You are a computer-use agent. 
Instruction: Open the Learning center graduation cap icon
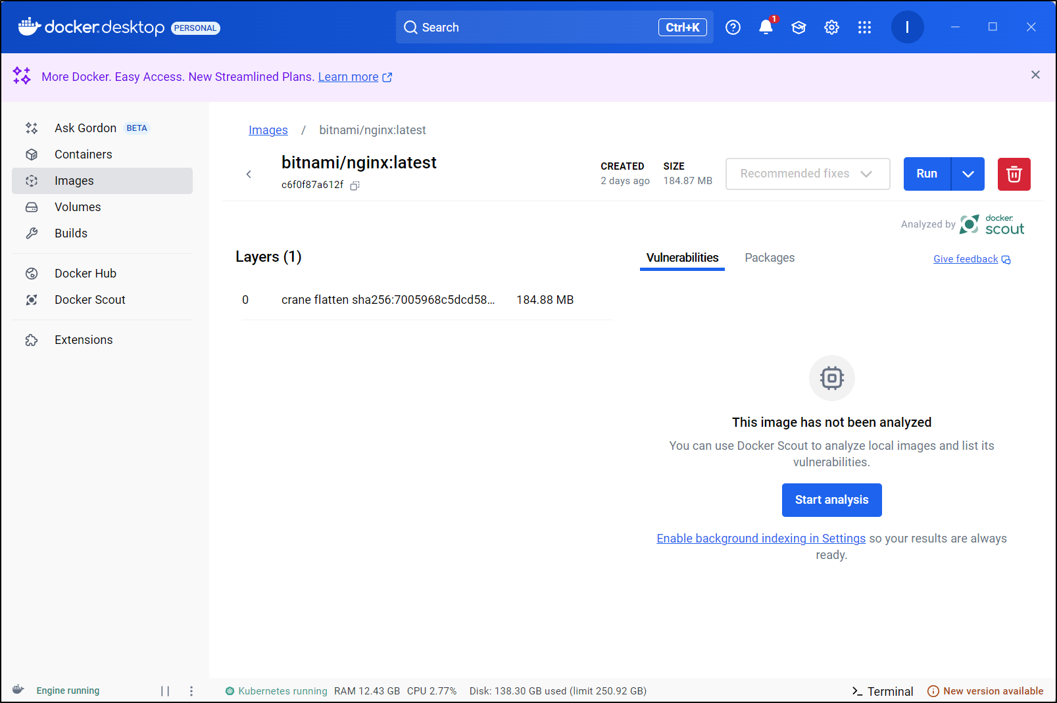799,27
